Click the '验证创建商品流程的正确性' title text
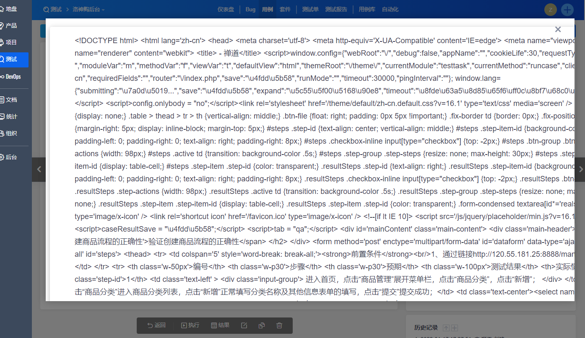585x338 pixels. (194, 242)
